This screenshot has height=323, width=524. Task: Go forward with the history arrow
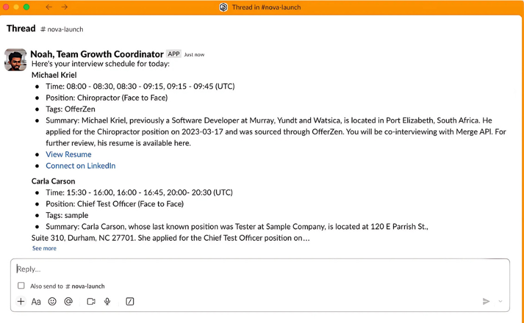(65, 7)
